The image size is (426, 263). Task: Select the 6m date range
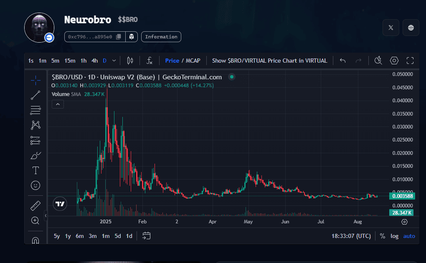[x=79, y=236]
